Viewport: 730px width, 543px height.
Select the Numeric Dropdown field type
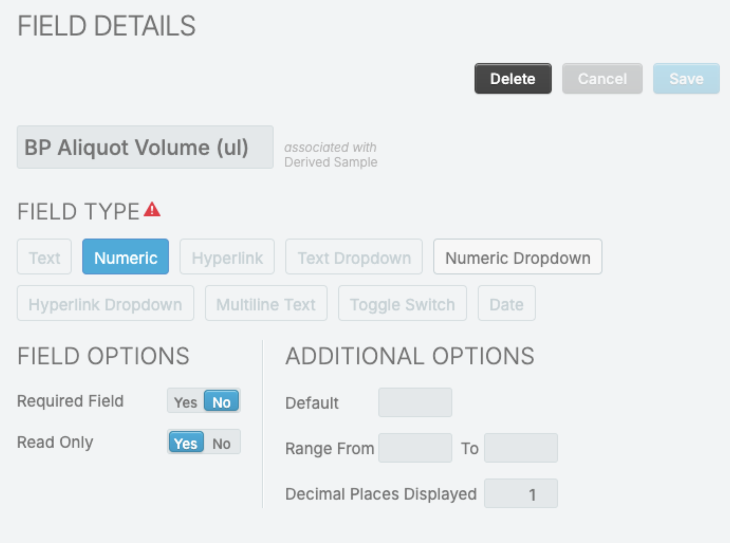click(517, 257)
